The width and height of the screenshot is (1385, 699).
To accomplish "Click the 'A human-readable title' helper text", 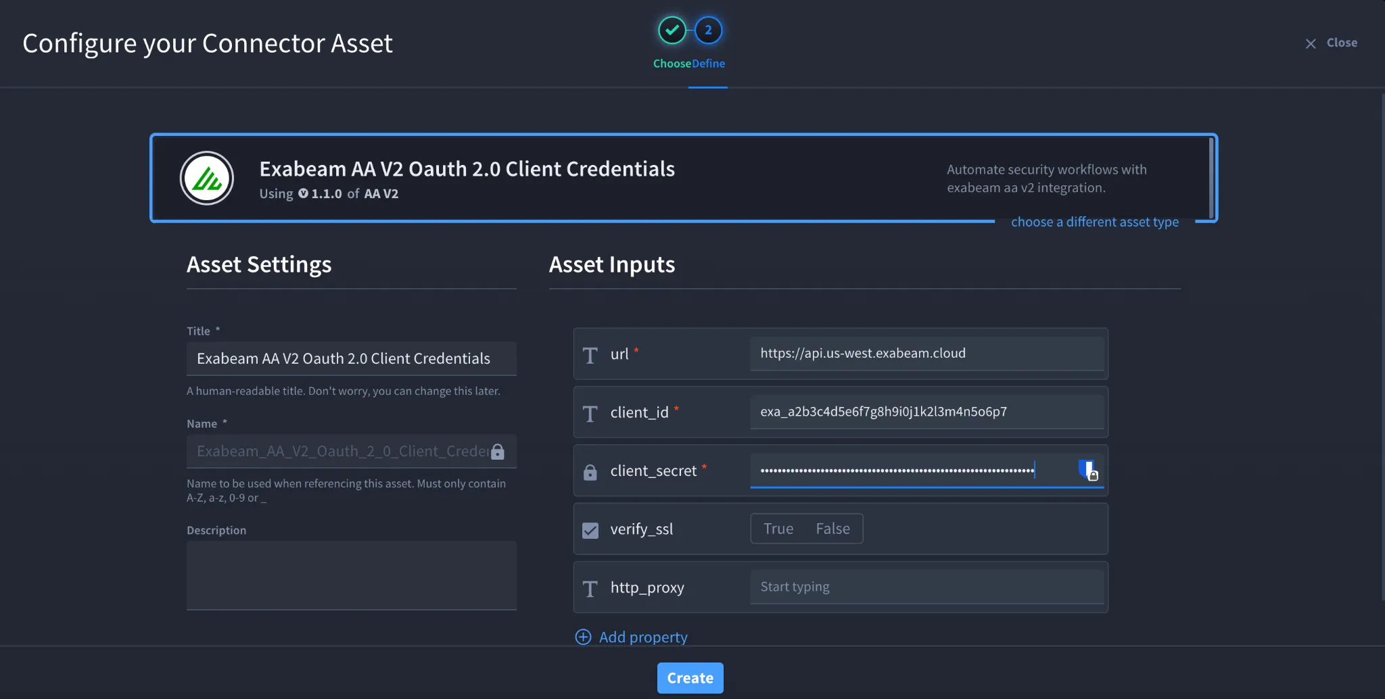I will click(x=344, y=391).
